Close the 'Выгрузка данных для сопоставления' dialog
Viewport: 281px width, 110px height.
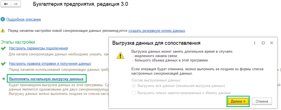pyautogui.click(x=271, y=43)
